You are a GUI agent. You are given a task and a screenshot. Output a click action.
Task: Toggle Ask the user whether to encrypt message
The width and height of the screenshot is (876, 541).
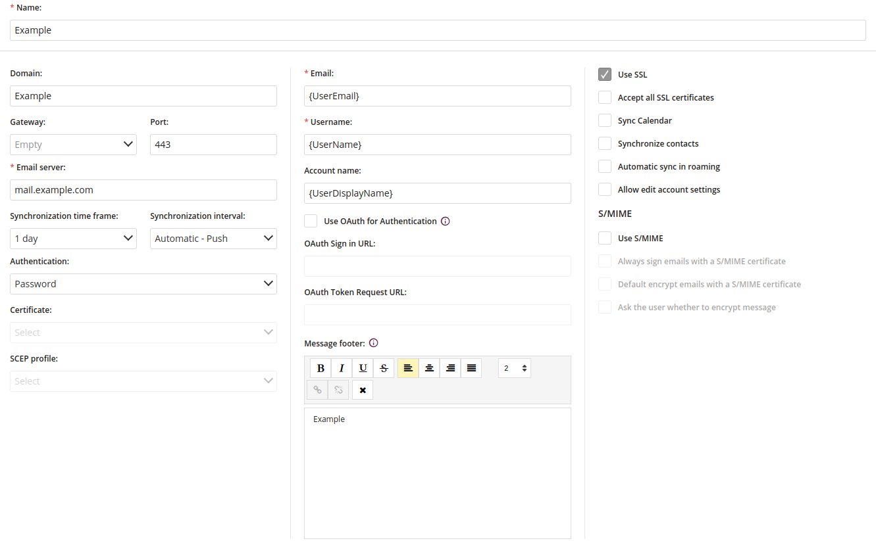(605, 307)
